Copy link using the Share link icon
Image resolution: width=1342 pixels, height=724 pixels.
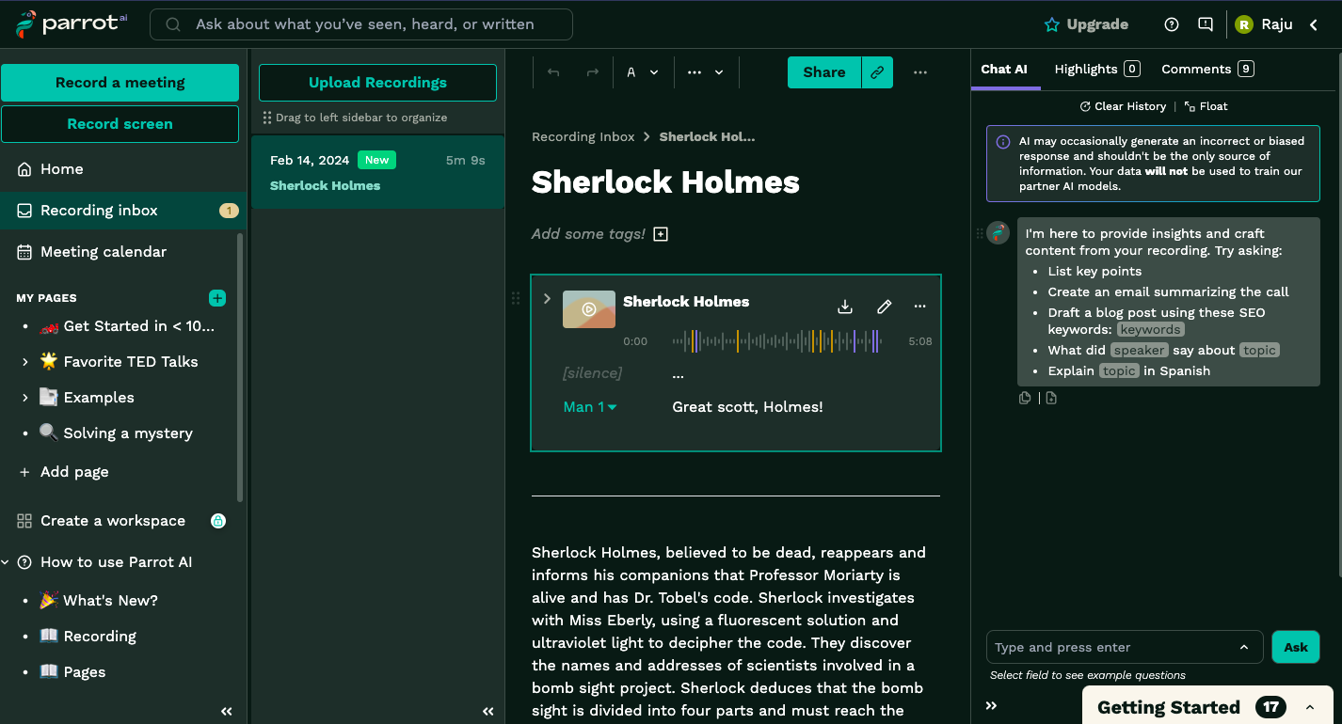coord(877,72)
